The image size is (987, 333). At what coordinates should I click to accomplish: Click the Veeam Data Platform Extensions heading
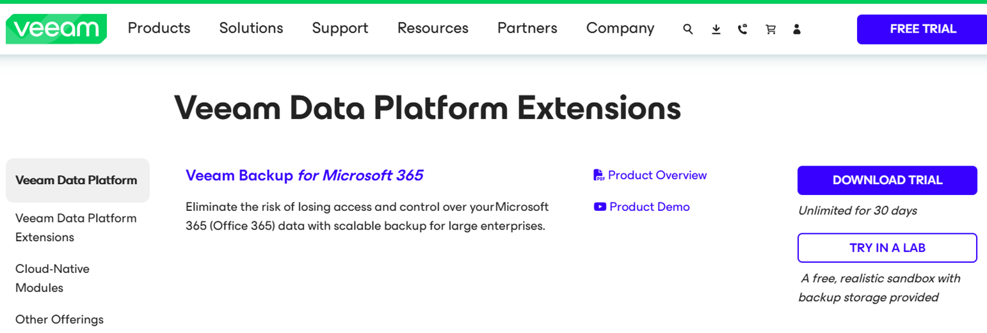[x=428, y=107]
